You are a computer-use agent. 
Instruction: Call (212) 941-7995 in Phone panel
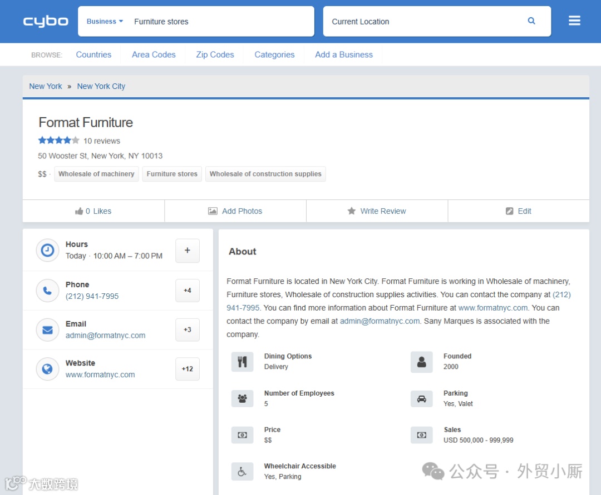tap(92, 297)
